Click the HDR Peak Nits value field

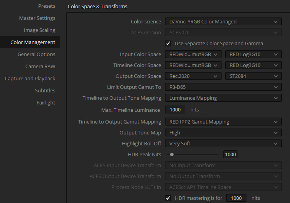tap(230, 155)
